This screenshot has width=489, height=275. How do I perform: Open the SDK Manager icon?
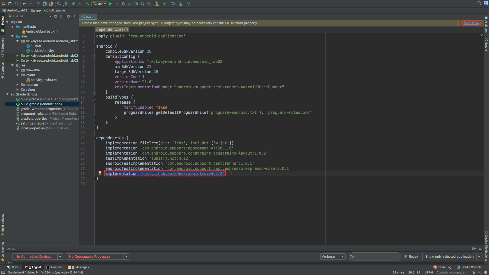tap(181, 4)
